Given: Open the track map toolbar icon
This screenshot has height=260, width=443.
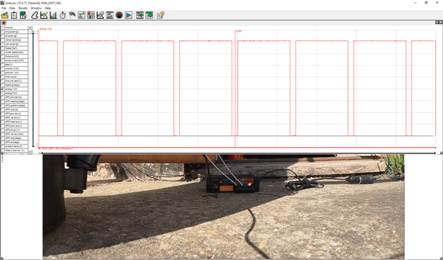Looking at the screenshot, I should pos(34,15).
